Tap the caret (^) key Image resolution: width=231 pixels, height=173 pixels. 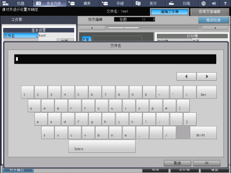tap(176, 92)
